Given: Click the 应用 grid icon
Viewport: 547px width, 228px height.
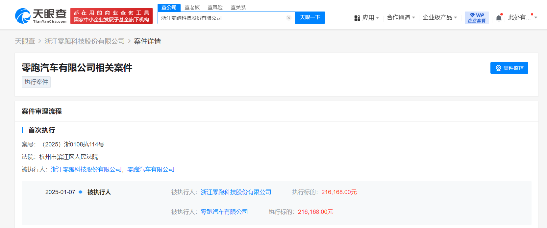Looking at the screenshot, I should 357,18.
